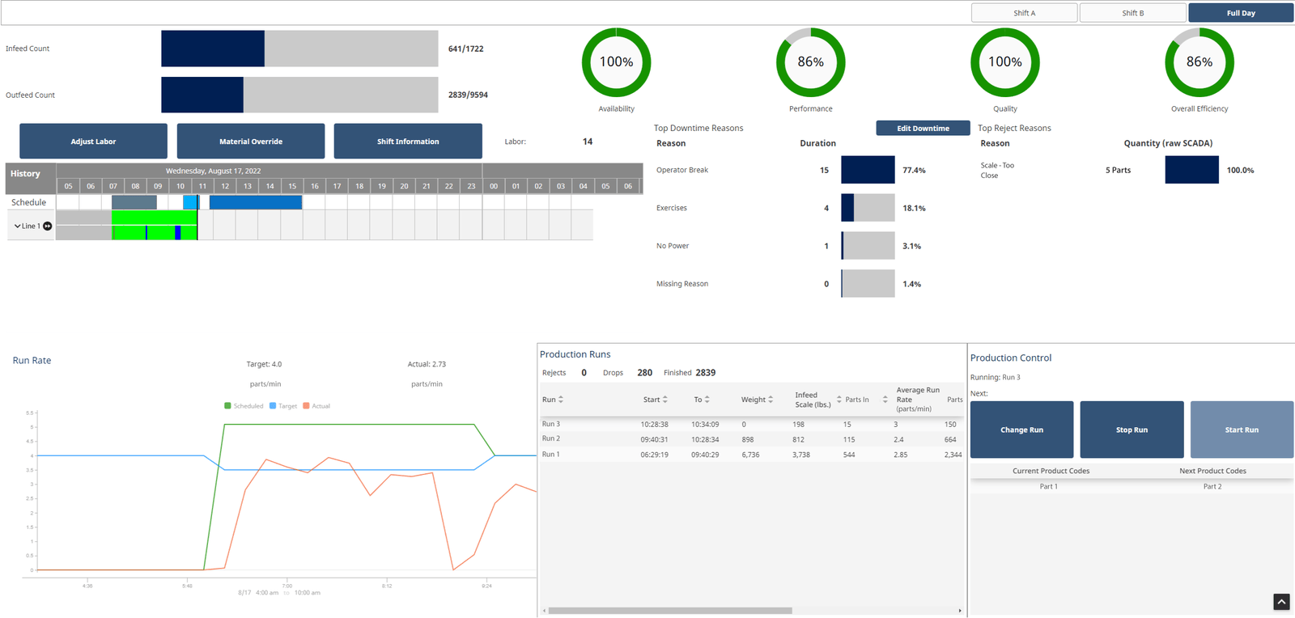1295x618 pixels.
Task: Click the Availability 100% gauge
Action: tap(616, 62)
